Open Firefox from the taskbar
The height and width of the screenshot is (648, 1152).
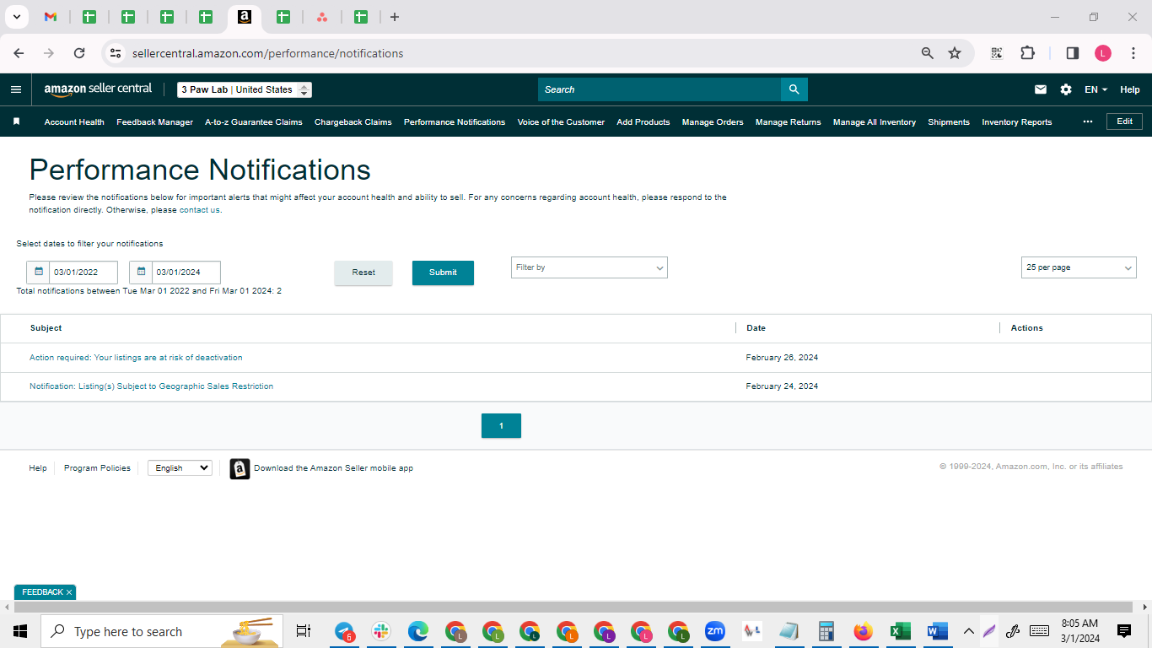pyautogui.click(x=863, y=631)
